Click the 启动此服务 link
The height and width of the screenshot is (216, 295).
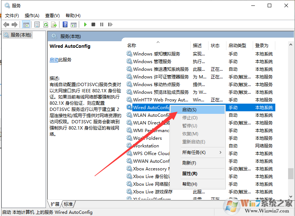[x=54, y=59]
